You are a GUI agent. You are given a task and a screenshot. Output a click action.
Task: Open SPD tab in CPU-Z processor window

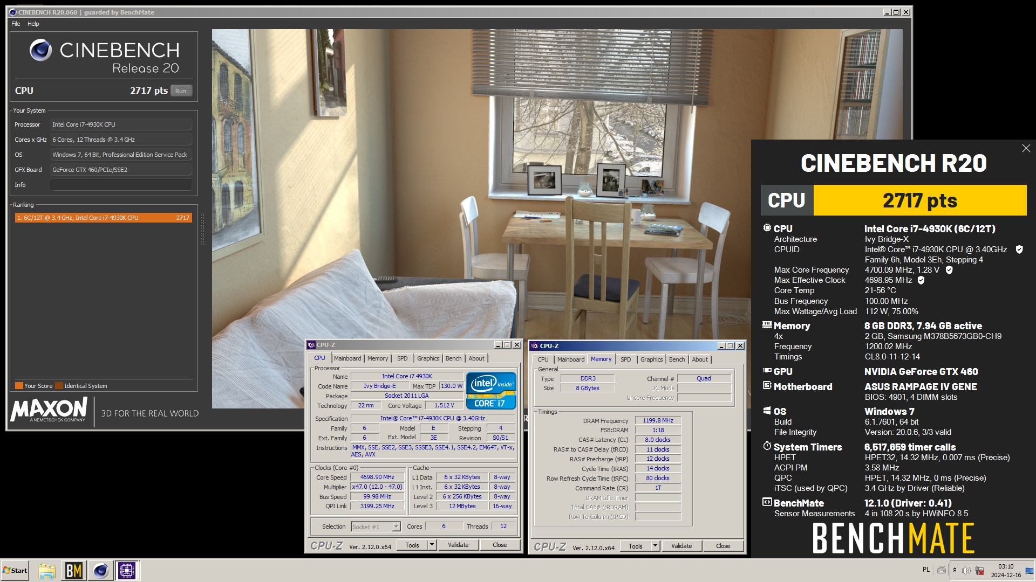pos(403,358)
